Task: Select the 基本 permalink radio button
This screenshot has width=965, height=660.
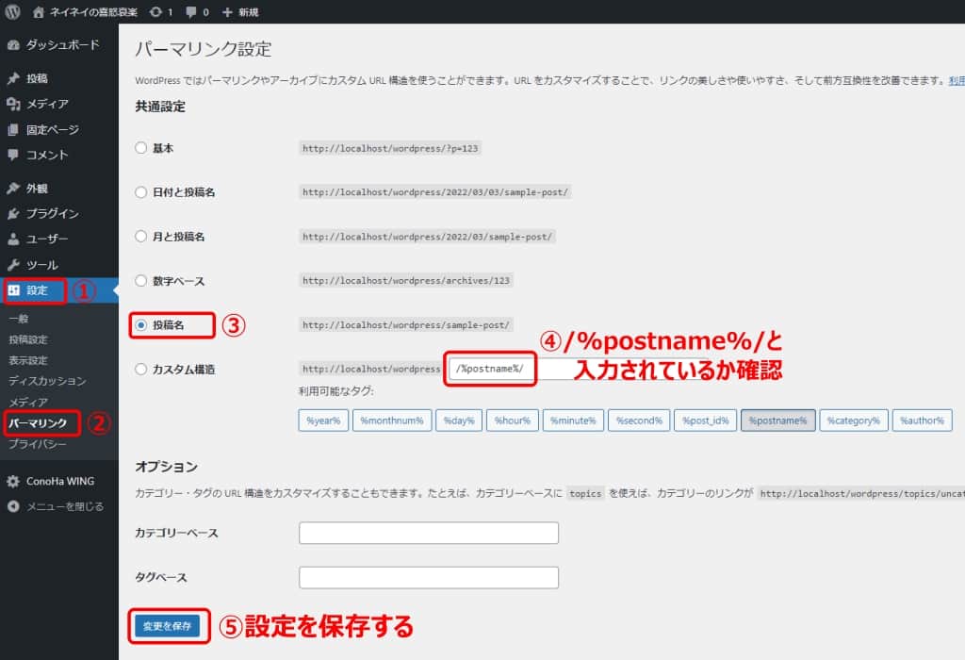Action: 141,148
